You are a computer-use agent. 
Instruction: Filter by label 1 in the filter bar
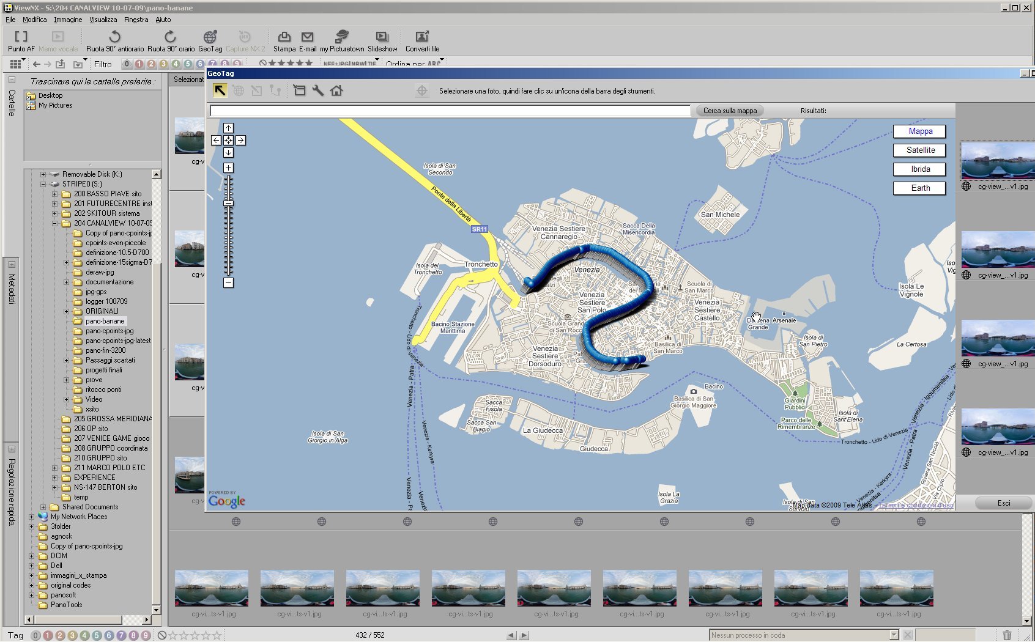click(139, 64)
